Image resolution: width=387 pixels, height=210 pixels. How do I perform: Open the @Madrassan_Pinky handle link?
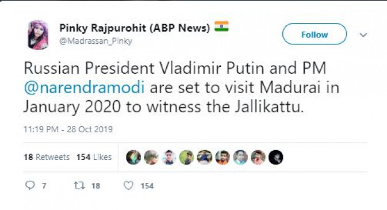[x=96, y=41]
